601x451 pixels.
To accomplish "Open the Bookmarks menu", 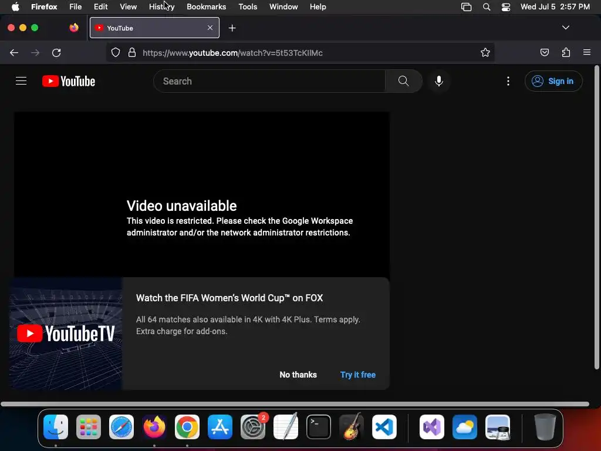I will [x=206, y=6].
